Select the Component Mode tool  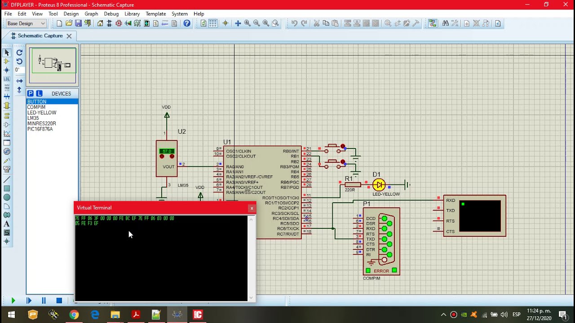(x=7, y=61)
